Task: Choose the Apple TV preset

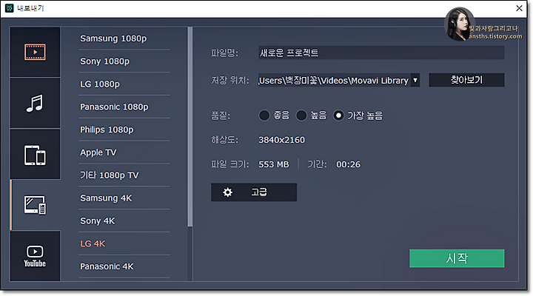Action: pos(124,152)
